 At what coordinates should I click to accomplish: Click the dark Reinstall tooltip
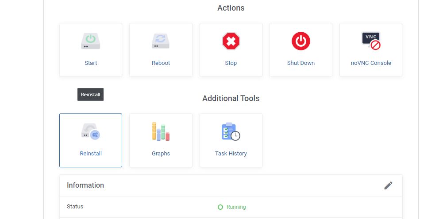[x=90, y=94]
